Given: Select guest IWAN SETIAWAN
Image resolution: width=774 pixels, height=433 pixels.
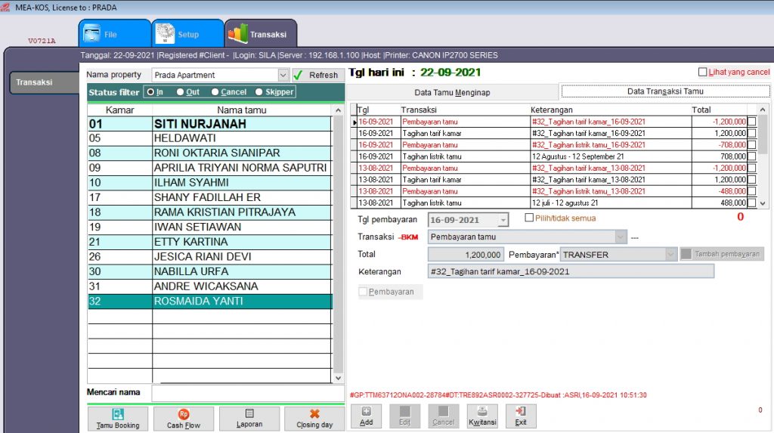Looking at the screenshot, I should [x=210, y=227].
